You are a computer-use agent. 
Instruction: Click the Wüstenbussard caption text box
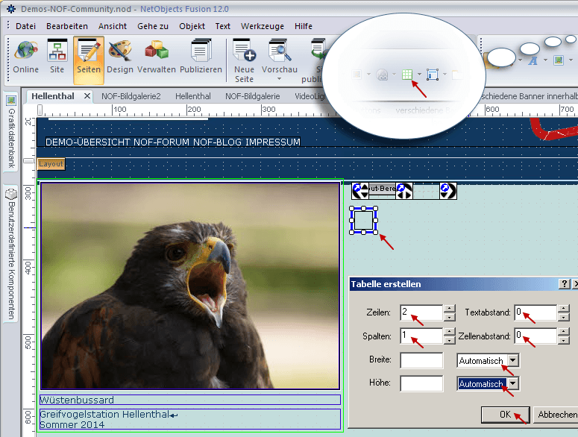(190, 400)
